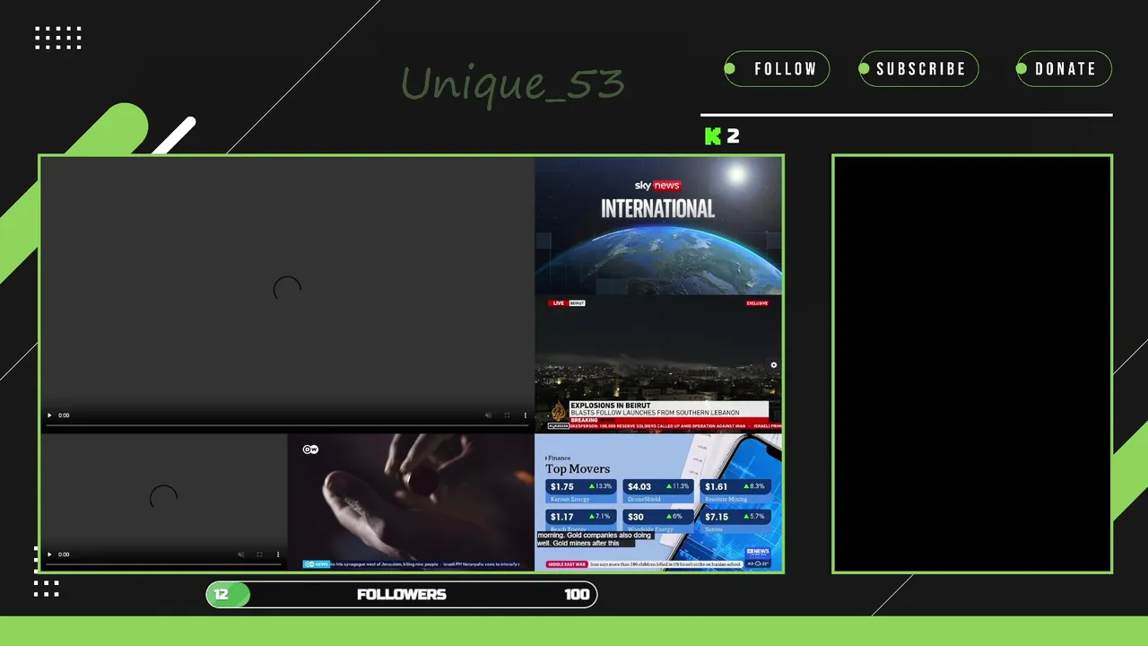The image size is (1148, 646).
Task: Select the ABC News Top Movers tile
Action: pos(658,502)
